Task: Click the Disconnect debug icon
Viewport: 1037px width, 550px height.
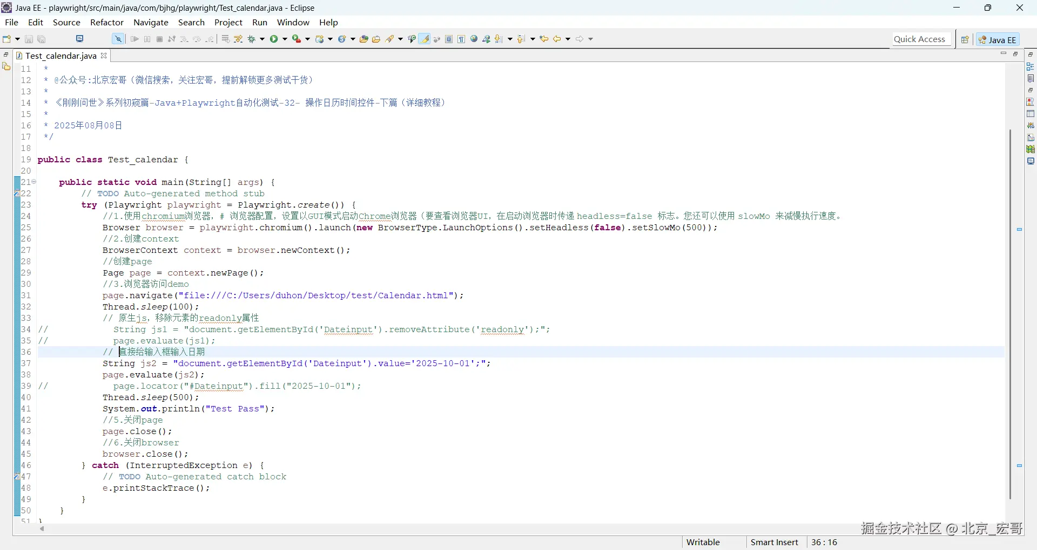Action: pyautogui.click(x=172, y=39)
